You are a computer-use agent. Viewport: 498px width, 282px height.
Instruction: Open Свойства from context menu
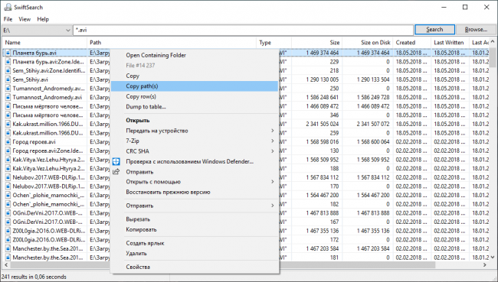tap(195, 267)
